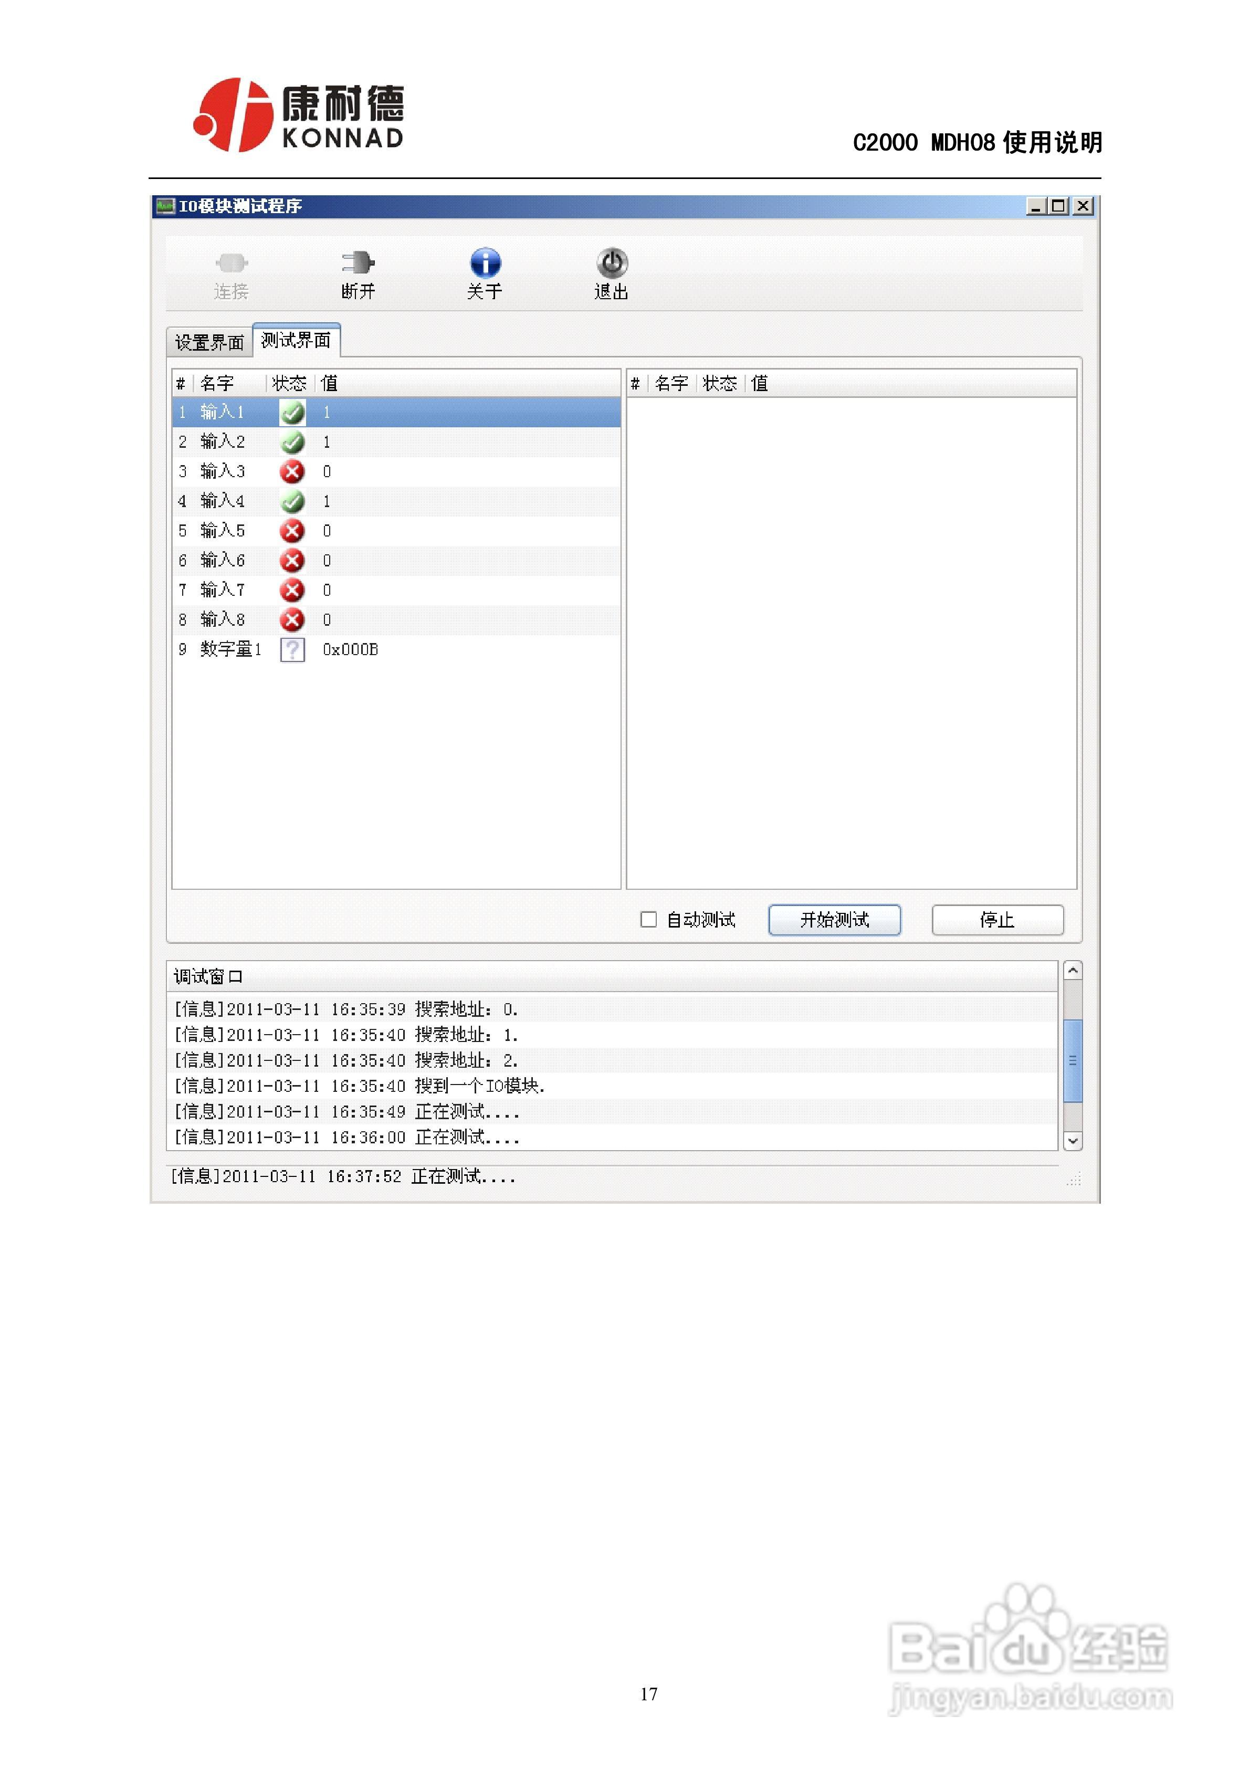Toggle the status indicator for 输入2
The image size is (1250, 1768).
pos(292,441)
